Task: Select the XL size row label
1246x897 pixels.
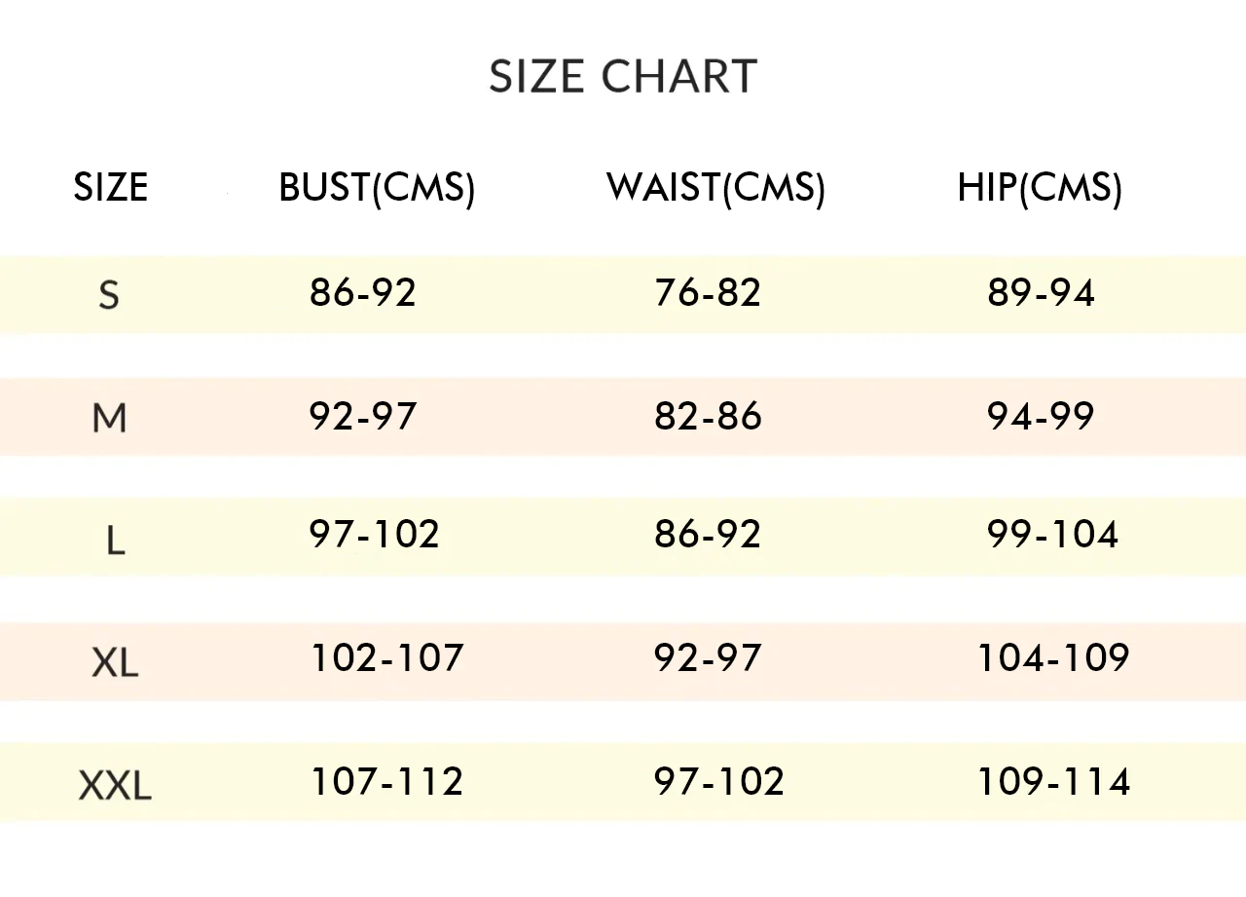Action: coord(115,662)
